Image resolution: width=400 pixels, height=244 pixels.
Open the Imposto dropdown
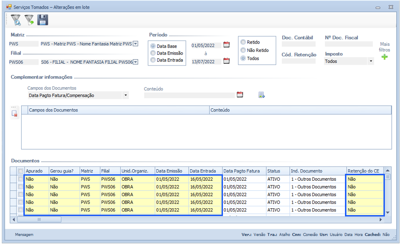[371, 61]
